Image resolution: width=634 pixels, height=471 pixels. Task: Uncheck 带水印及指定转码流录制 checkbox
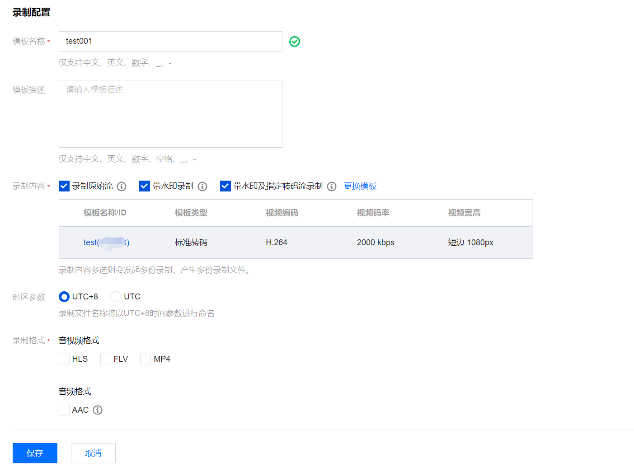(225, 186)
